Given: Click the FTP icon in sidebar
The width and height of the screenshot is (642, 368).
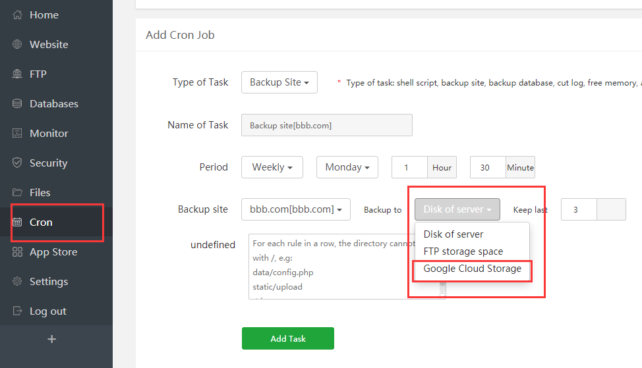Looking at the screenshot, I should point(18,74).
